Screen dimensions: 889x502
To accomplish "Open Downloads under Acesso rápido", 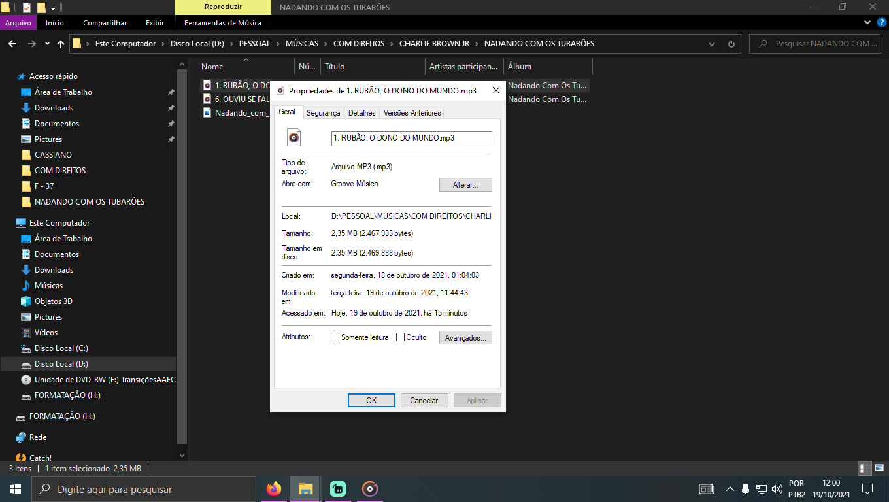I will point(54,108).
